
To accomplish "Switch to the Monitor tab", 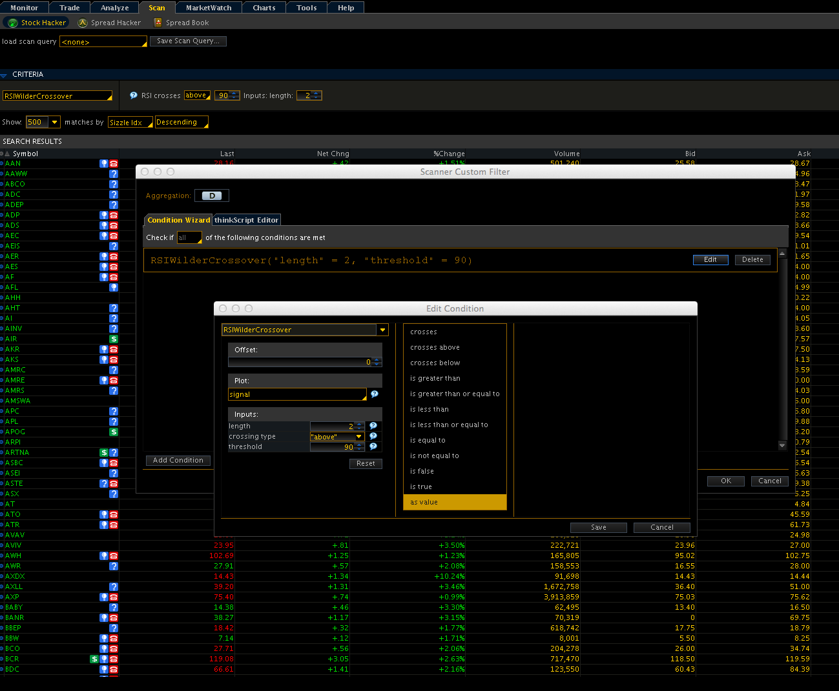I will (24, 8).
